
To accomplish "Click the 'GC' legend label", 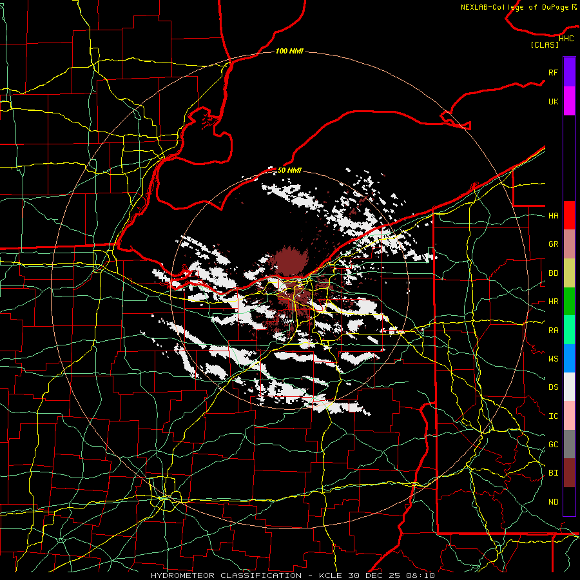I will coord(553,445).
